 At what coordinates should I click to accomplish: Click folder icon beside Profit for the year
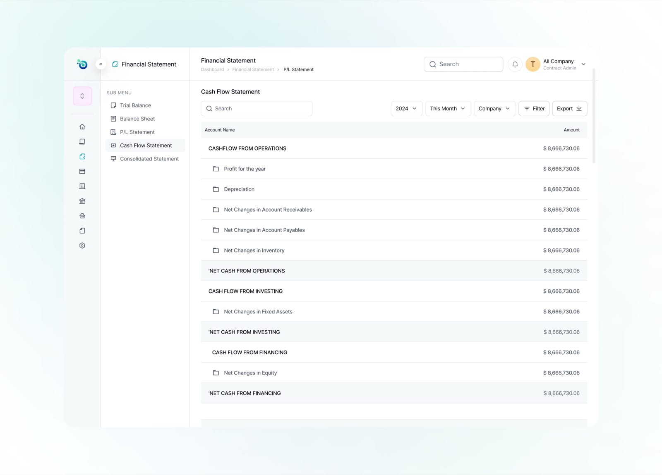click(x=216, y=169)
